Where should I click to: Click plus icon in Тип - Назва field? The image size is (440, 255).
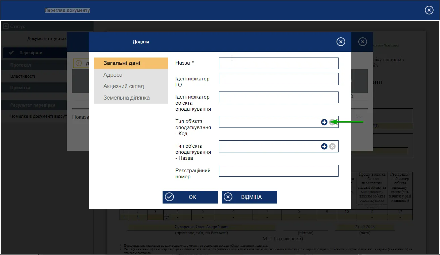pos(324,146)
